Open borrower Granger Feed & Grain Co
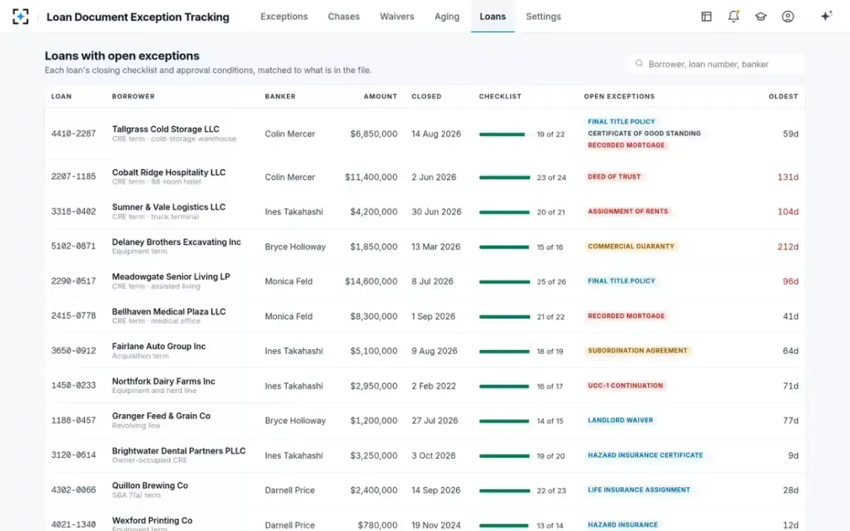 [161, 416]
